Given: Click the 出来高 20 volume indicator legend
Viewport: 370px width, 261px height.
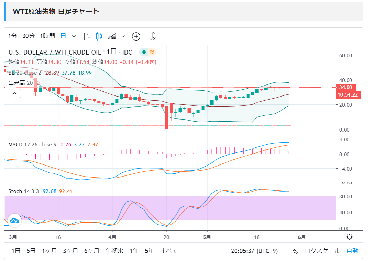Looking at the screenshot, I should click(x=21, y=83).
